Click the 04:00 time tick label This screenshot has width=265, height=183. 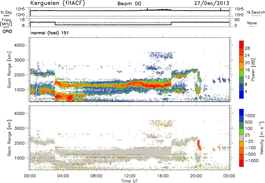point(63,176)
